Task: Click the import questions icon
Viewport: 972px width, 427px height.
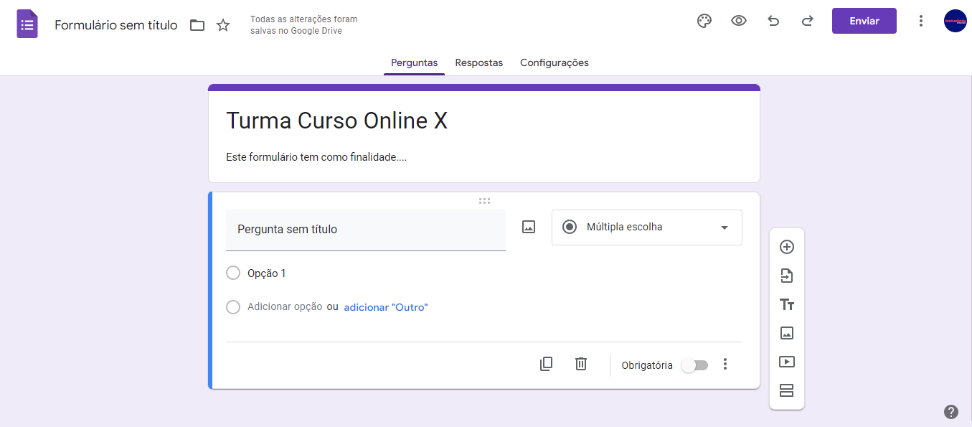Action: pyautogui.click(x=787, y=276)
